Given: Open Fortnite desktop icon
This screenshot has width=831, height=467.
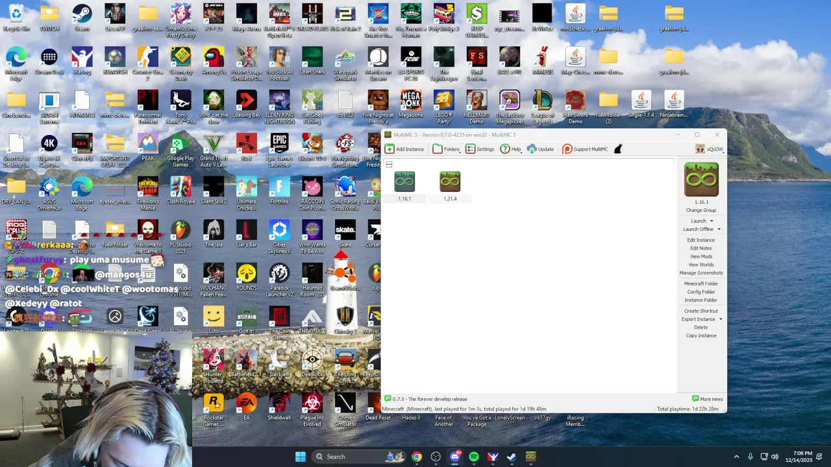Looking at the screenshot, I should (279, 191).
